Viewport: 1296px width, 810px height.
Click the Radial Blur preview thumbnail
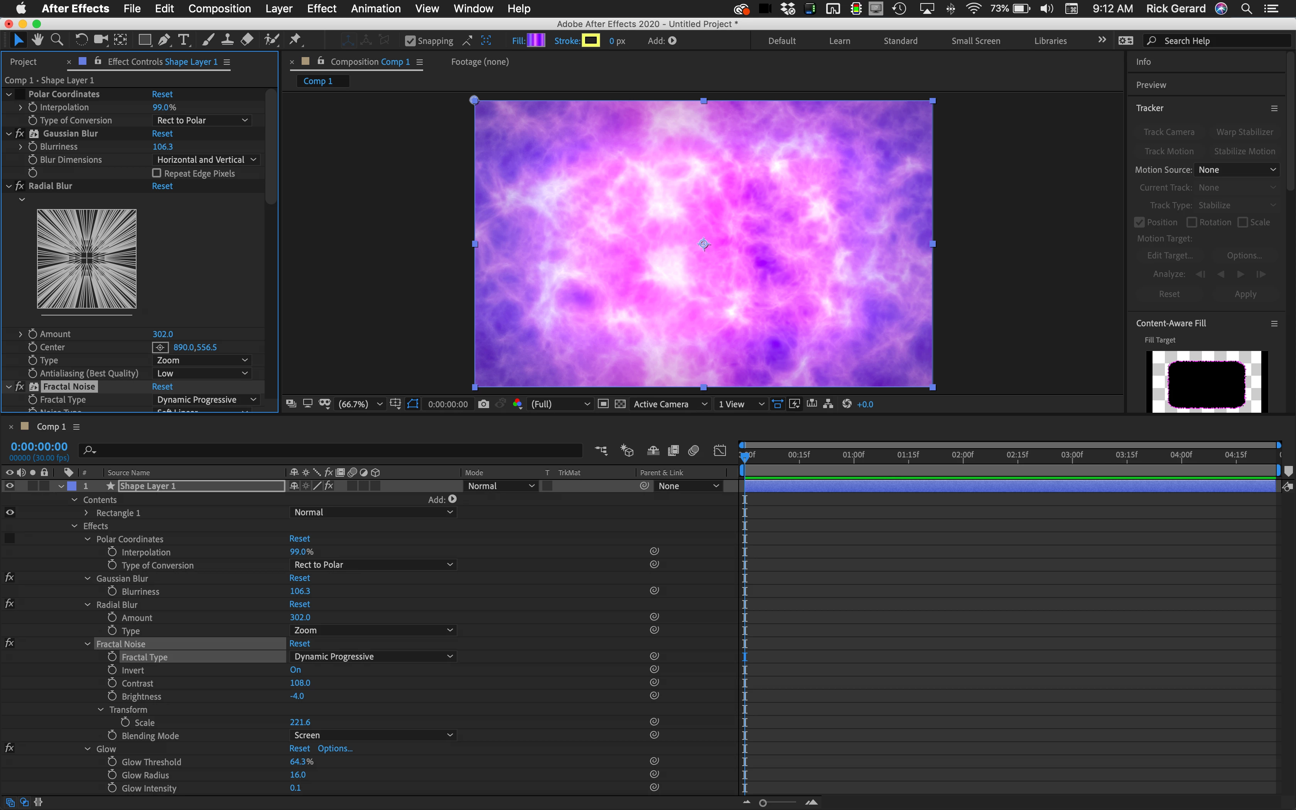coord(87,259)
